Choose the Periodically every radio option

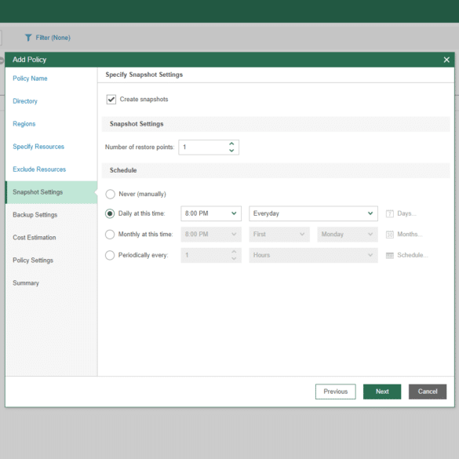[110, 255]
